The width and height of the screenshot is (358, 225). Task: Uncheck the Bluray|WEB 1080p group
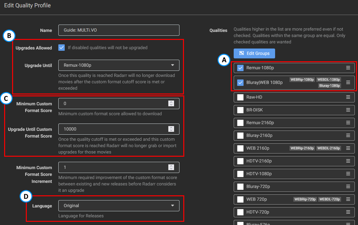click(240, 82)
